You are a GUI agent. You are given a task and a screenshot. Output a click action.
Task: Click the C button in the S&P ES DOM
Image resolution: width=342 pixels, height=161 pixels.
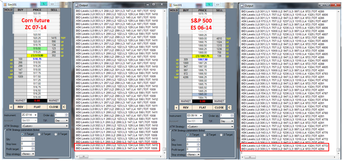[230, 108]
